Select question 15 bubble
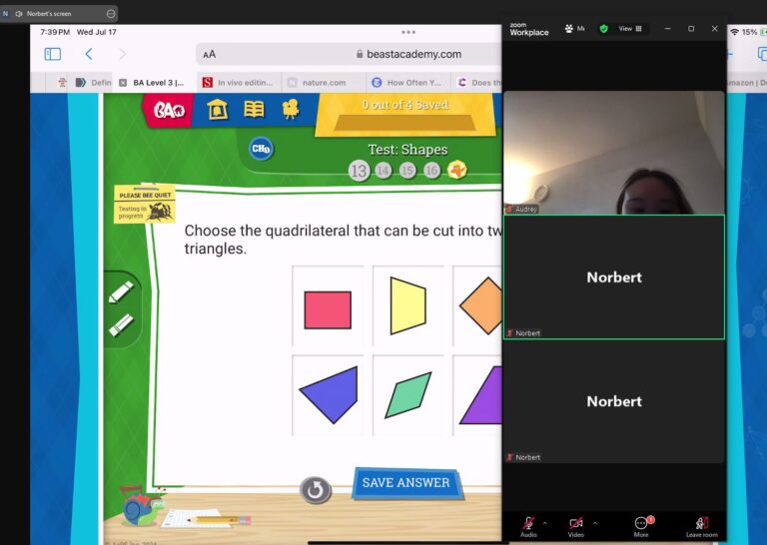 pyautogui.click(x=407, y=170)
